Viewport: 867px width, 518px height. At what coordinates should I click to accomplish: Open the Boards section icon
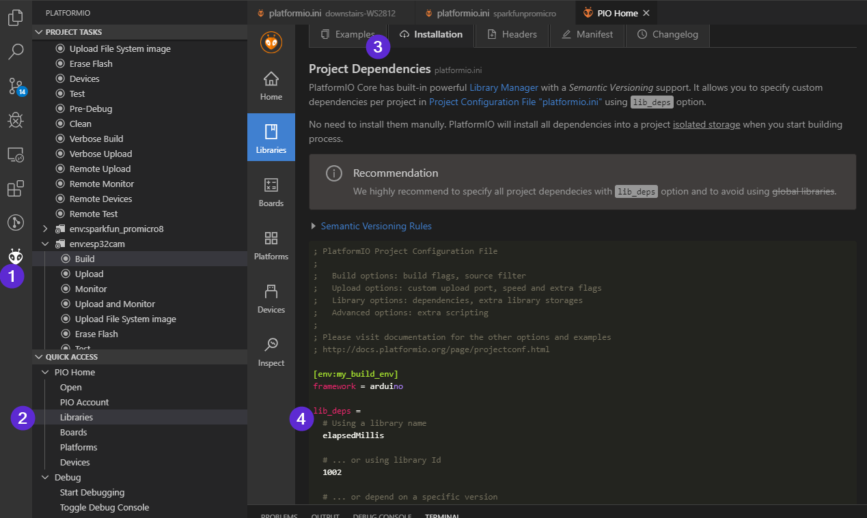pyautogui.click(x=271, y=190)
